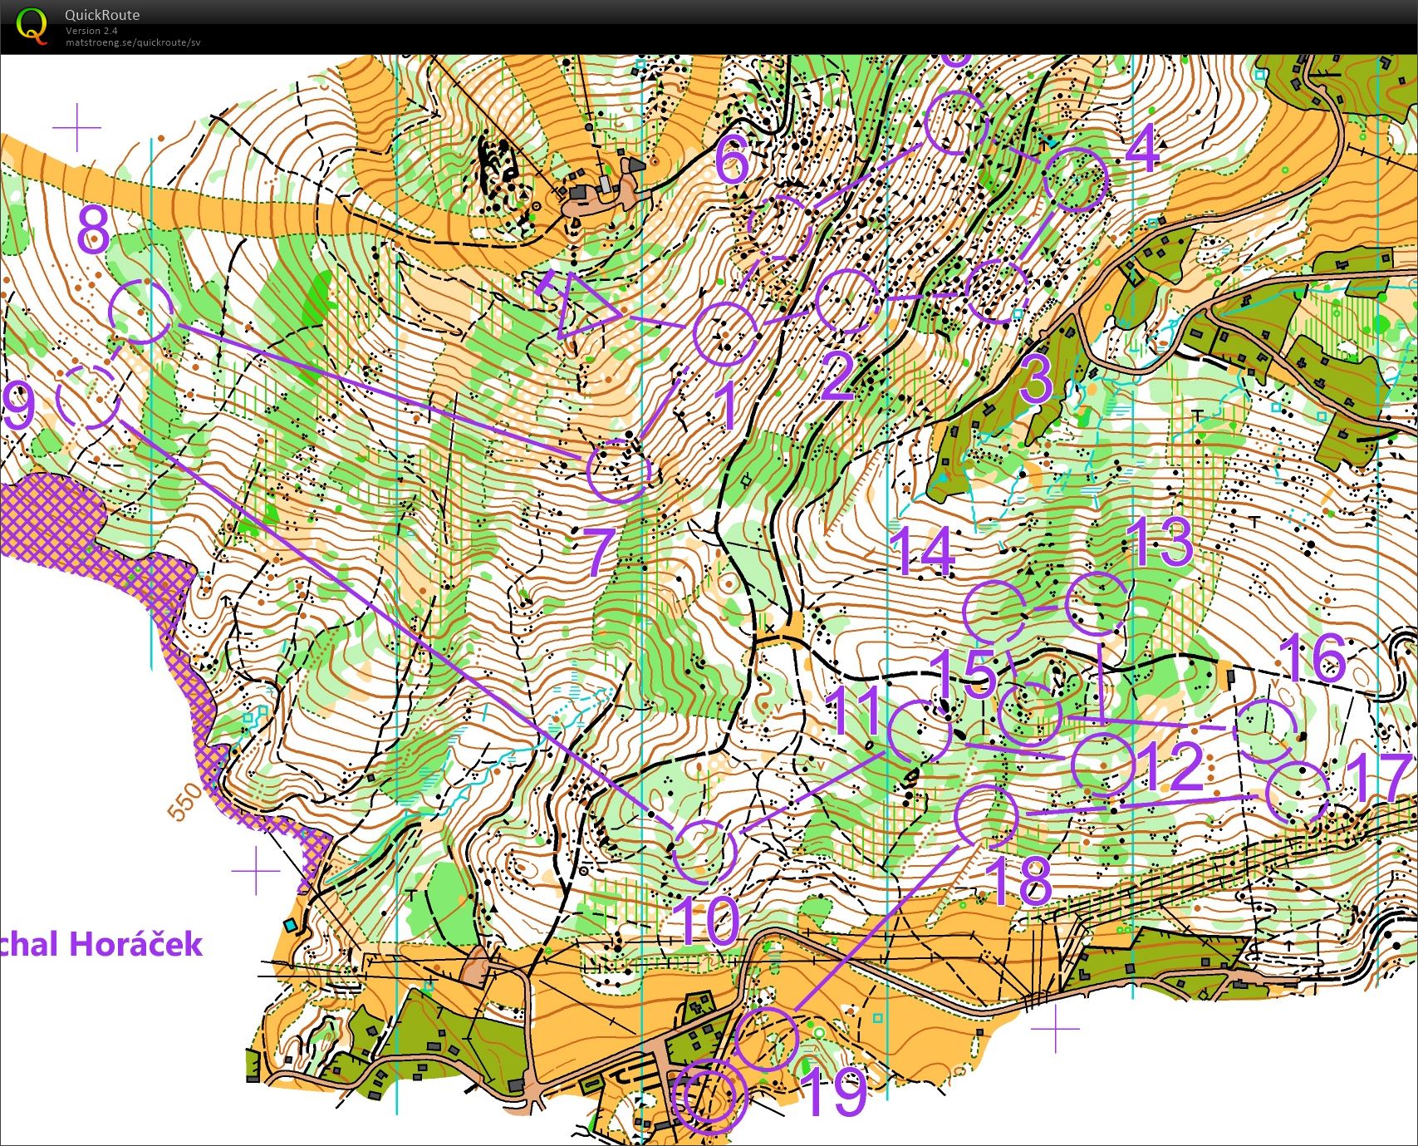Select the control 7 circle
This screenshot has width=1418, height=1146.
click(x=618, y=471)
